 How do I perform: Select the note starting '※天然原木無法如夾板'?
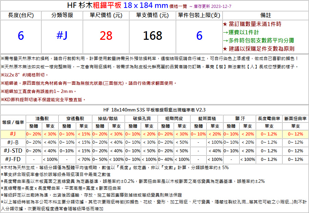[x=150, y=67]
